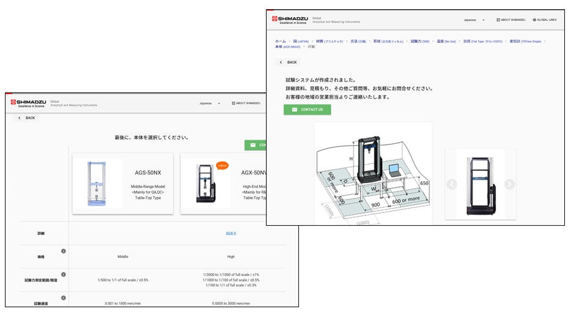
Task: Click AGS-50NX machine image
Action: coord(97,184)
